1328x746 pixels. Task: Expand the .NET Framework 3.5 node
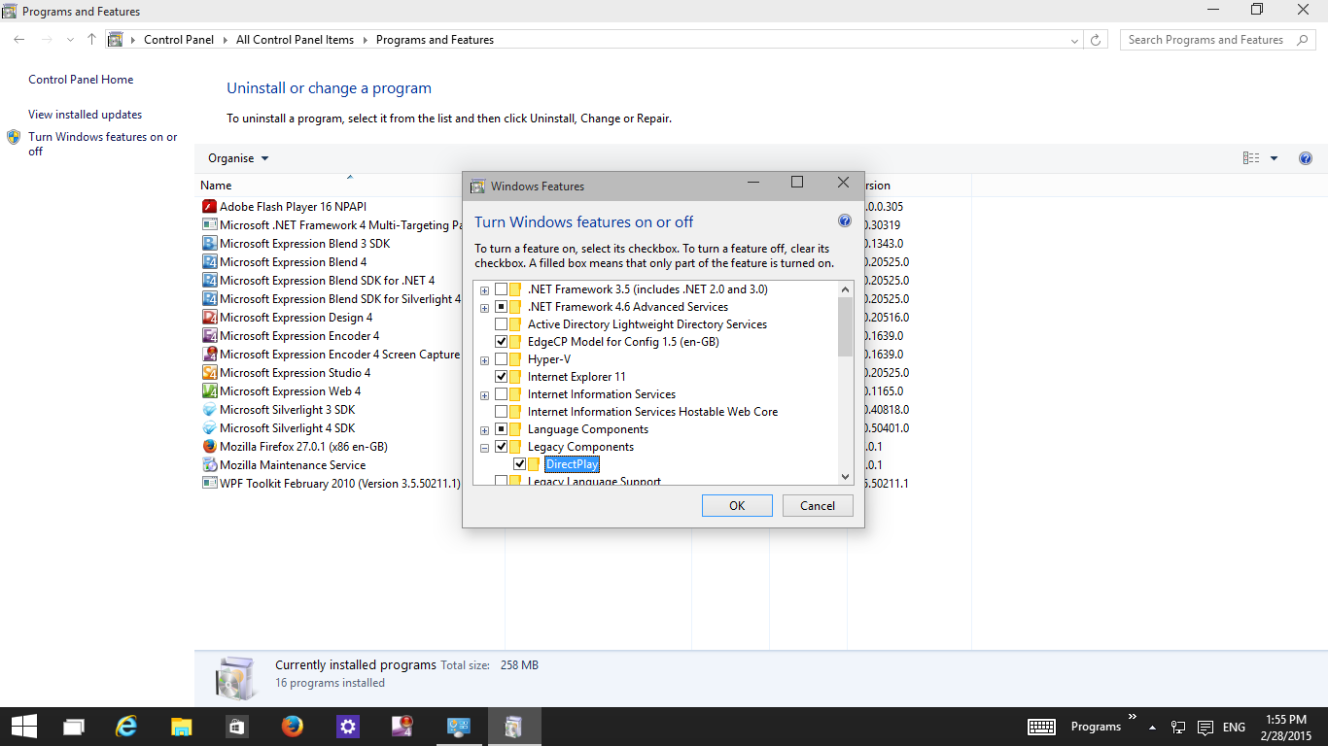tap(484, 290)
